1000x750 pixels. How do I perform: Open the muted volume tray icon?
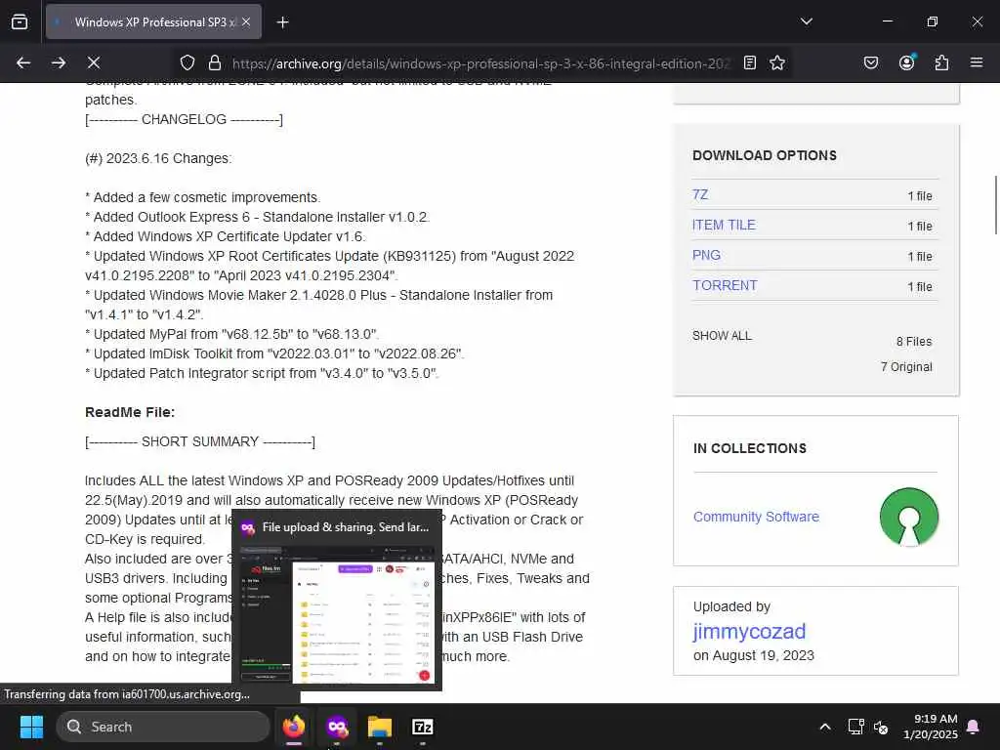(881, 727)
